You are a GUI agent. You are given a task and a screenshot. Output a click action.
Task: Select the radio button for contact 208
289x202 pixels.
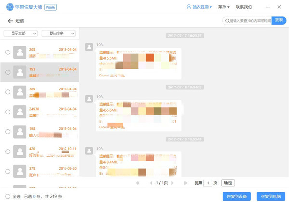[x=8, y=52]
